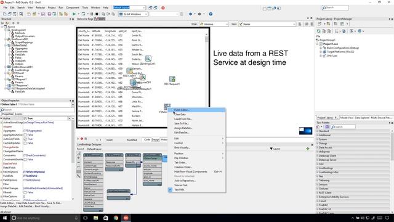Click the green add layer plus icon
394x222 pixels.
(308, 149)
